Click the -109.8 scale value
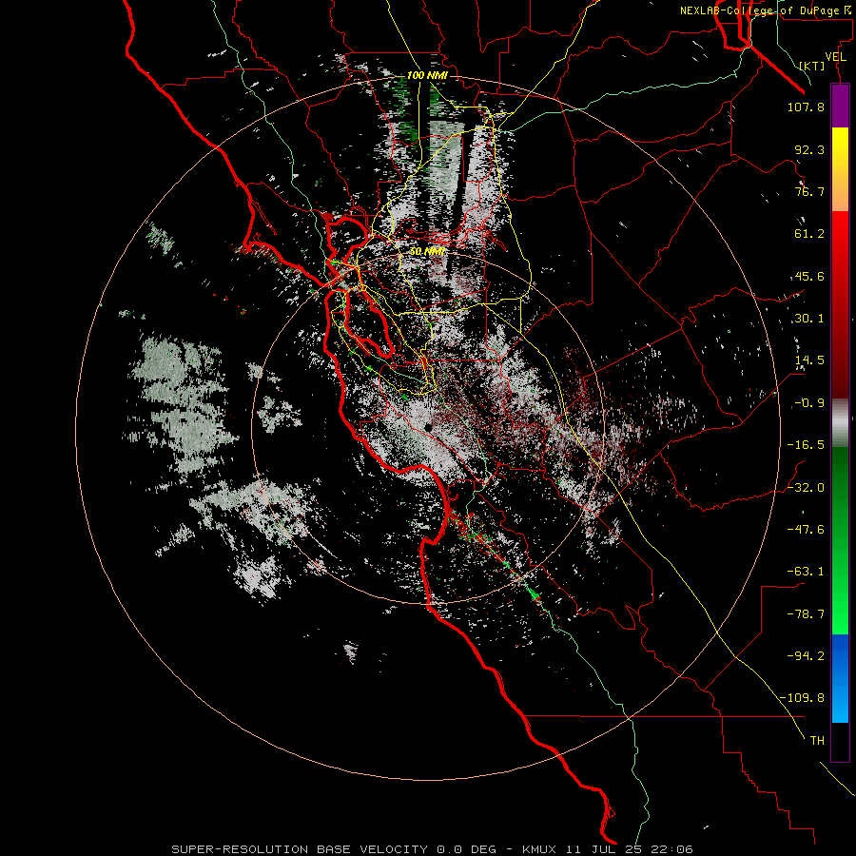 point(802,698)
